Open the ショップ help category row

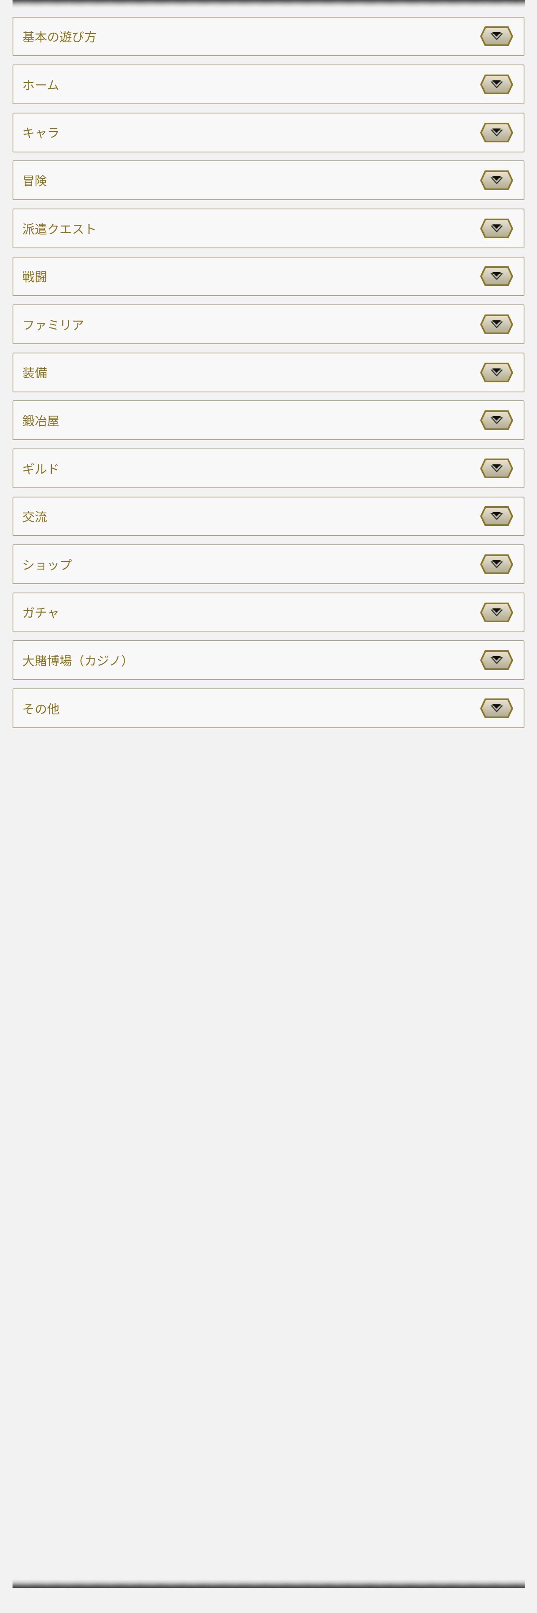click(x=268, y=564)
